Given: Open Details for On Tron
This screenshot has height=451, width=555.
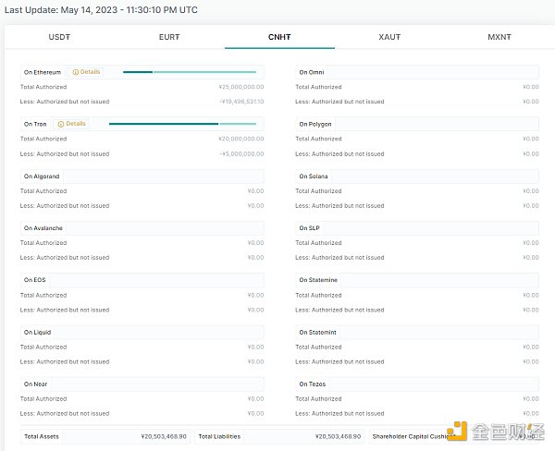Looking at the screenshot, I should (76, 124).
